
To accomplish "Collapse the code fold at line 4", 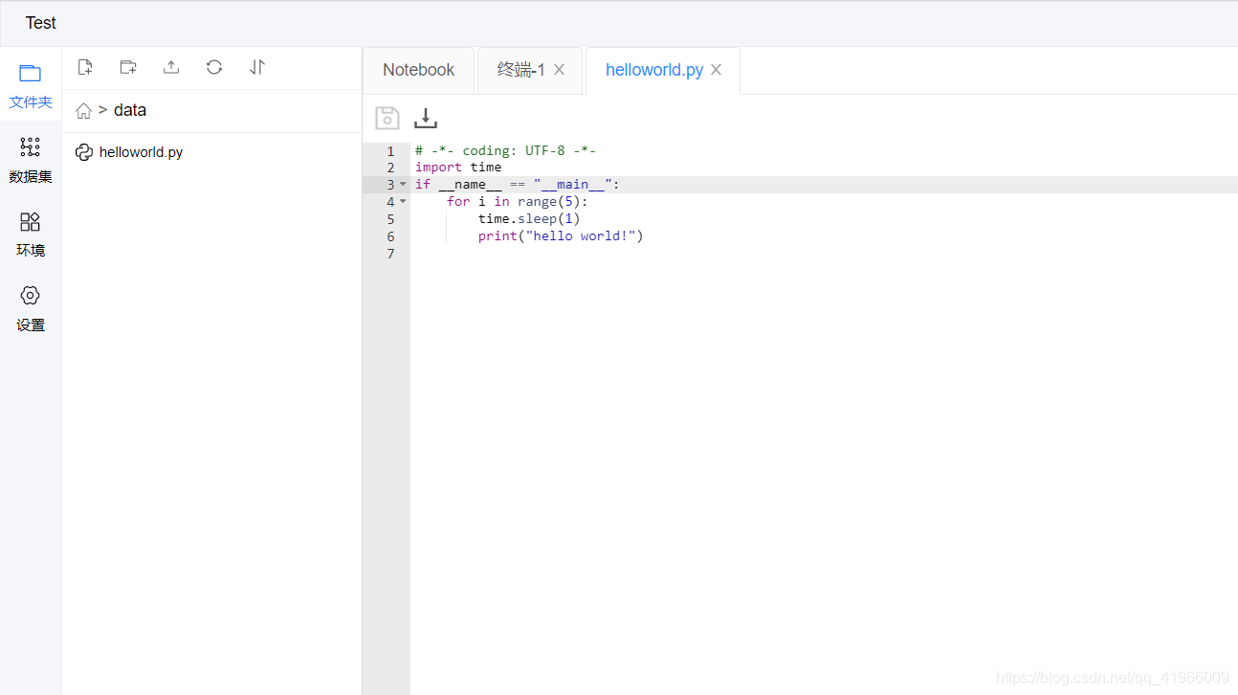I will tap(403, 201).
